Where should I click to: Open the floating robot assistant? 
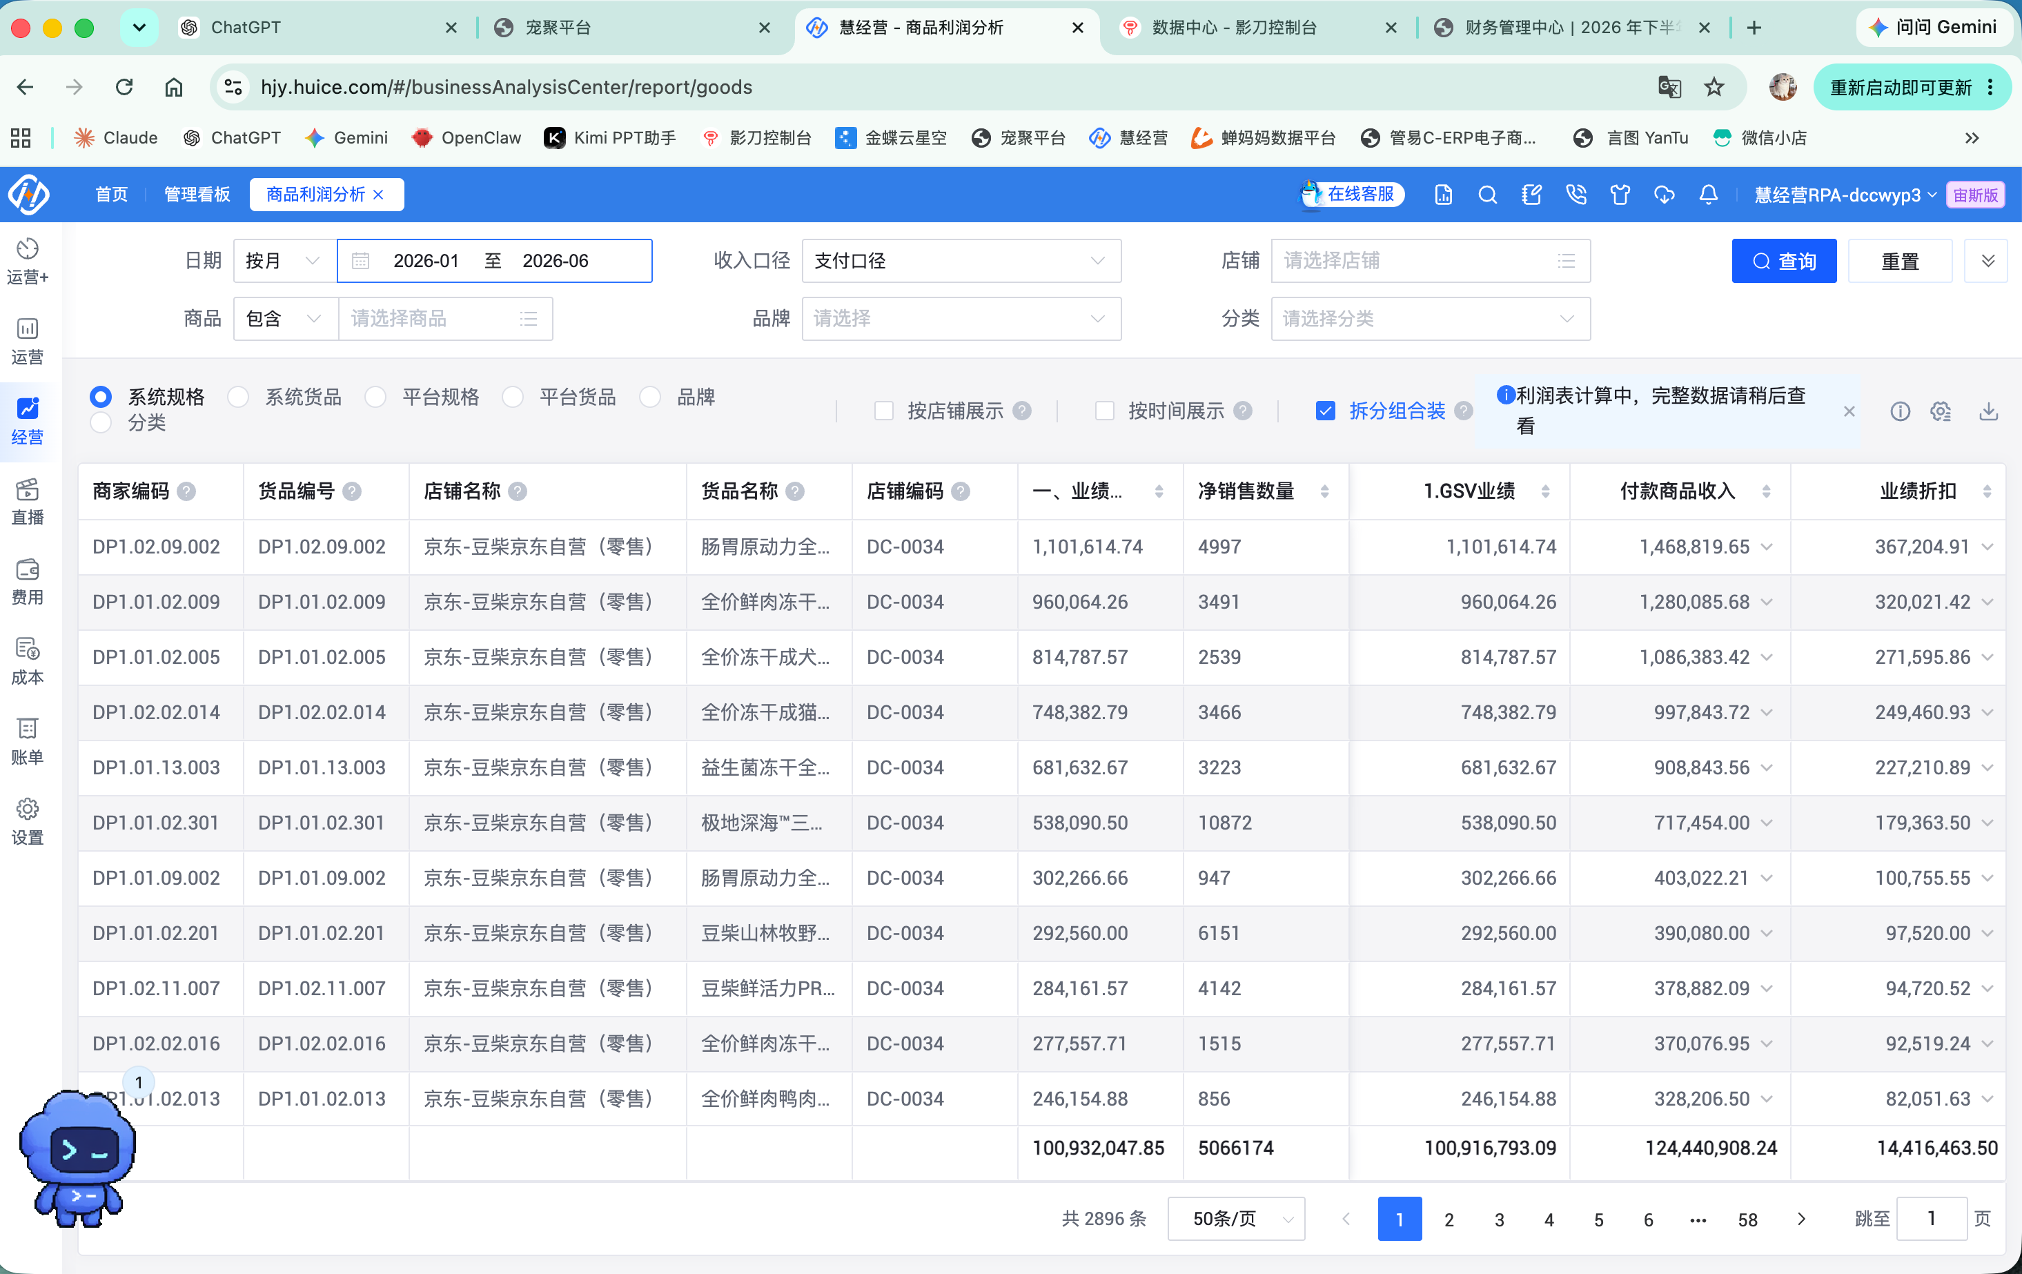click(x=77, y=1159)
